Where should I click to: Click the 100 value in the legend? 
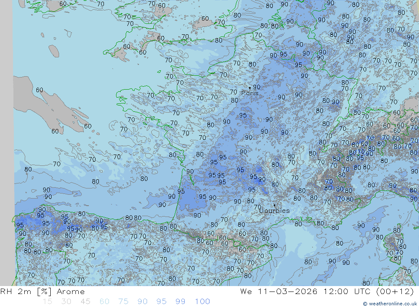tap(202, 302)
